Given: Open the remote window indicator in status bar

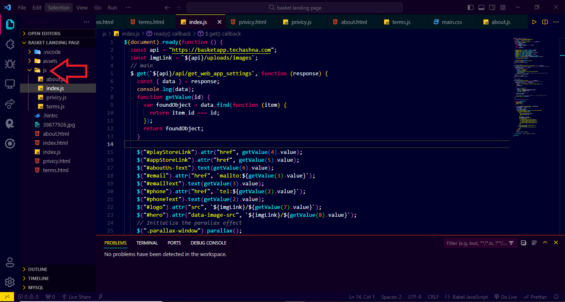Looking at the screenshot, I should pos(7,297).
